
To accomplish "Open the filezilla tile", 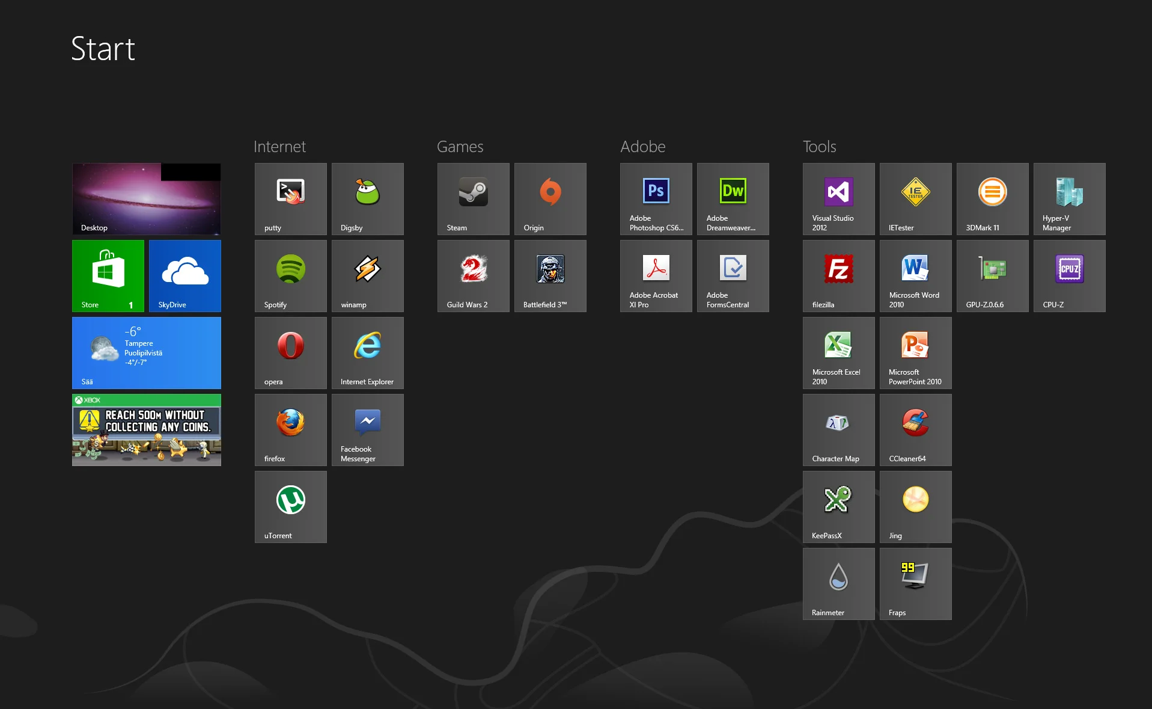I will [838, 276].
